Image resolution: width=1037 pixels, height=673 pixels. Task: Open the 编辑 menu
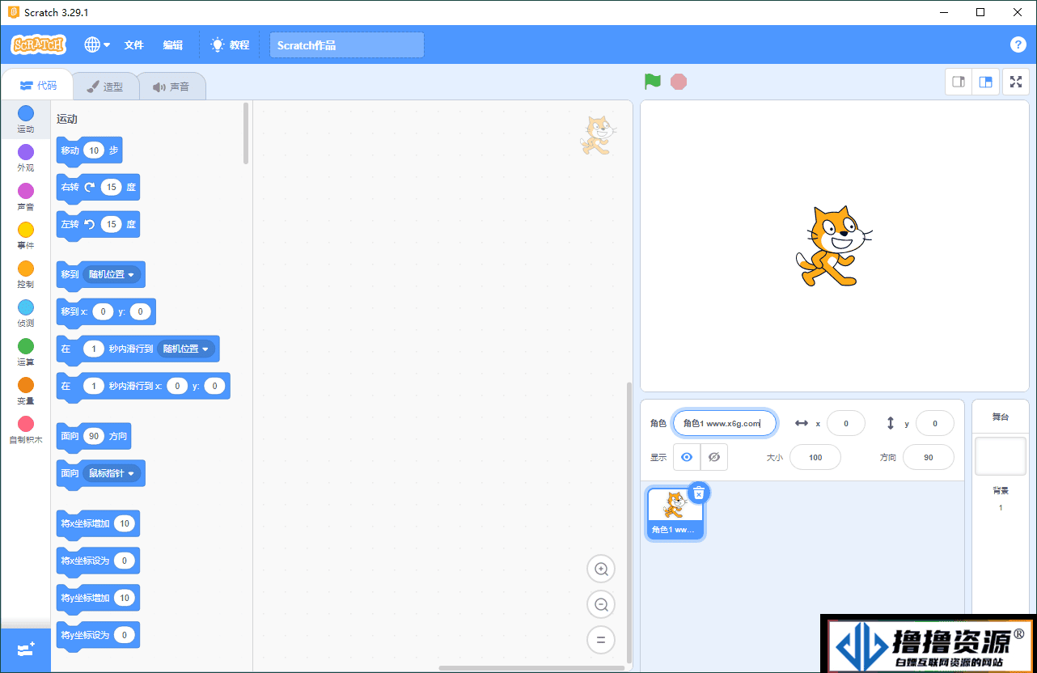click(x=172, y=45)
